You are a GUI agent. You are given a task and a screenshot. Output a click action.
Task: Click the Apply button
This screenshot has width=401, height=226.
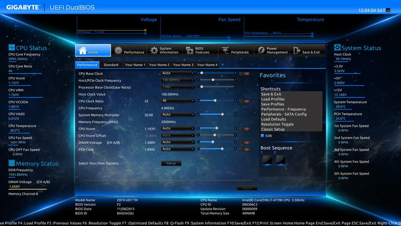click(247, 188)
